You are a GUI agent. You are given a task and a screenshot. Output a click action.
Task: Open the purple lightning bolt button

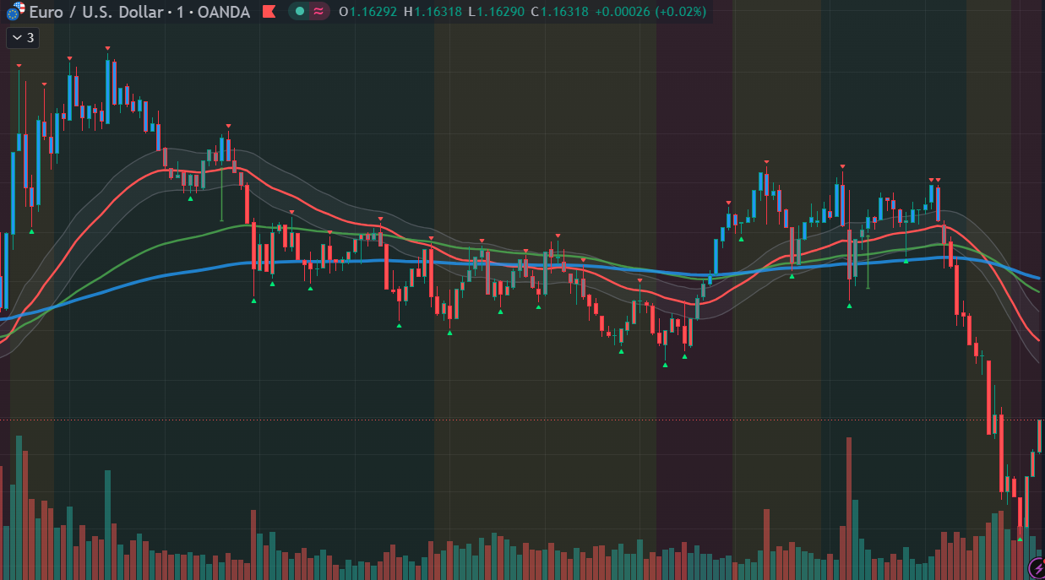point(1037,568)
